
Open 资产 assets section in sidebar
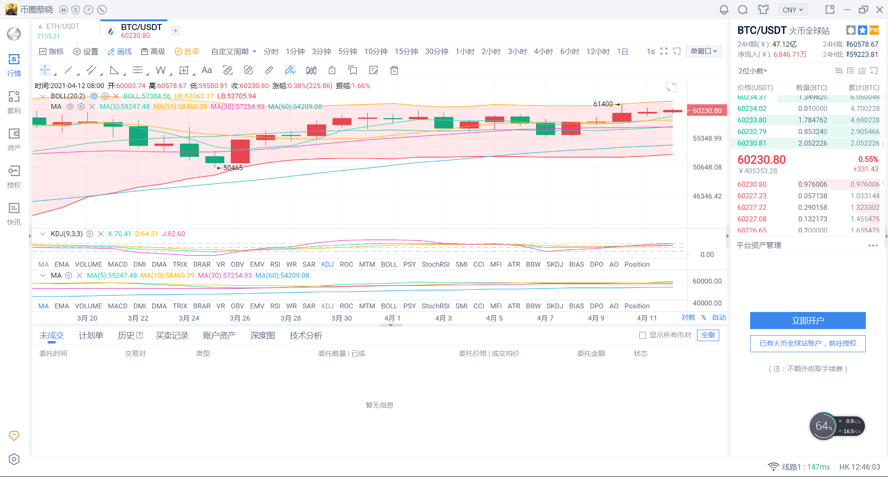[14, 140]
